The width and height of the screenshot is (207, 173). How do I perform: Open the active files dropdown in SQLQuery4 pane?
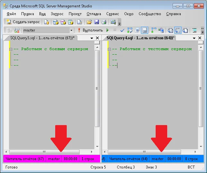194,38
